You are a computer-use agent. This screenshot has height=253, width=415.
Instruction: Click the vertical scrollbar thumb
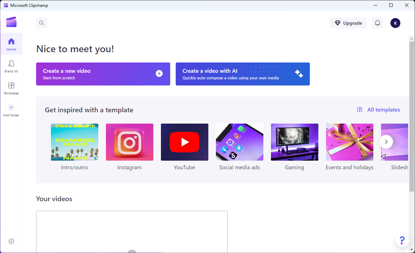(x=412, y=117)
